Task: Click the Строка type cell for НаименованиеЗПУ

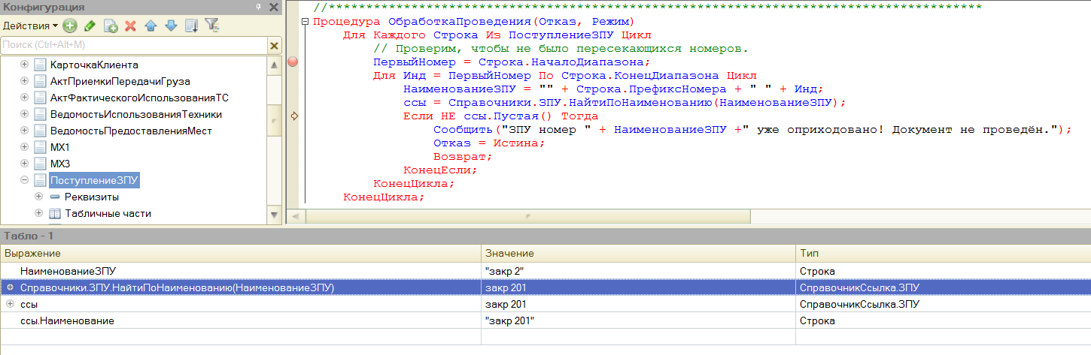Action: [944, 270]
